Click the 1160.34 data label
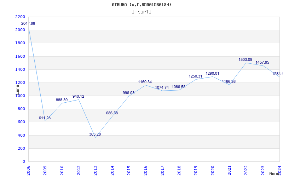 pos(145,82)
